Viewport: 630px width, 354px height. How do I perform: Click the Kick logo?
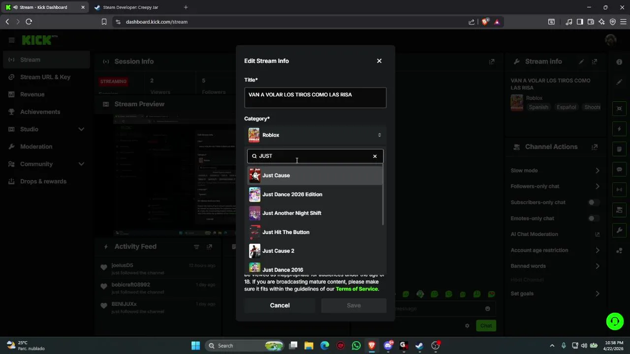(x=38, y=40)
